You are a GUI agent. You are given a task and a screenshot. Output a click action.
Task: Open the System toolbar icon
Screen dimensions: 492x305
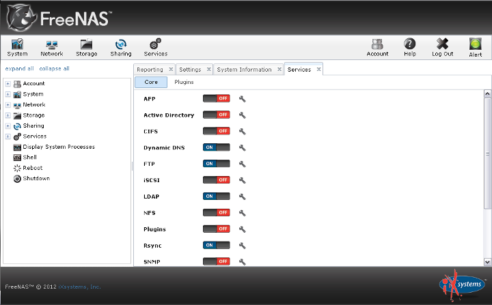17,48
